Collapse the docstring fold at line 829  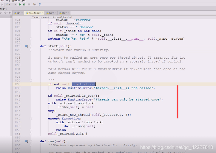(31, 50)
